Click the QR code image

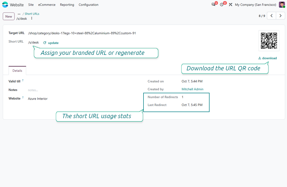(269, 41)
